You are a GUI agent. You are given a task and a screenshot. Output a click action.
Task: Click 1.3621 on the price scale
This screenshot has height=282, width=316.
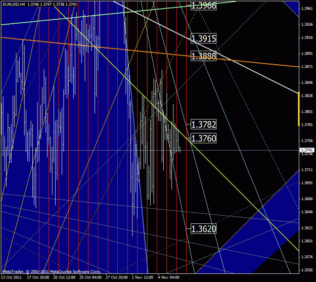point(307,228)
